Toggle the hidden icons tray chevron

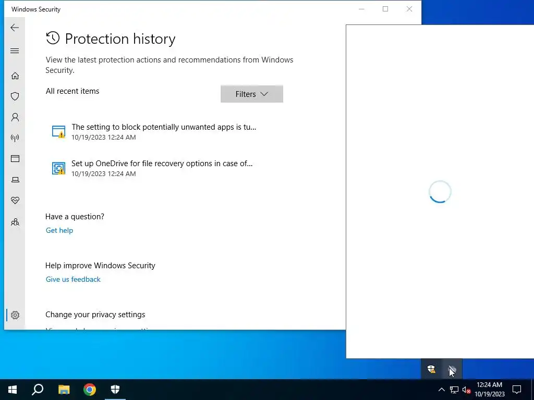(x=441, y=390)
